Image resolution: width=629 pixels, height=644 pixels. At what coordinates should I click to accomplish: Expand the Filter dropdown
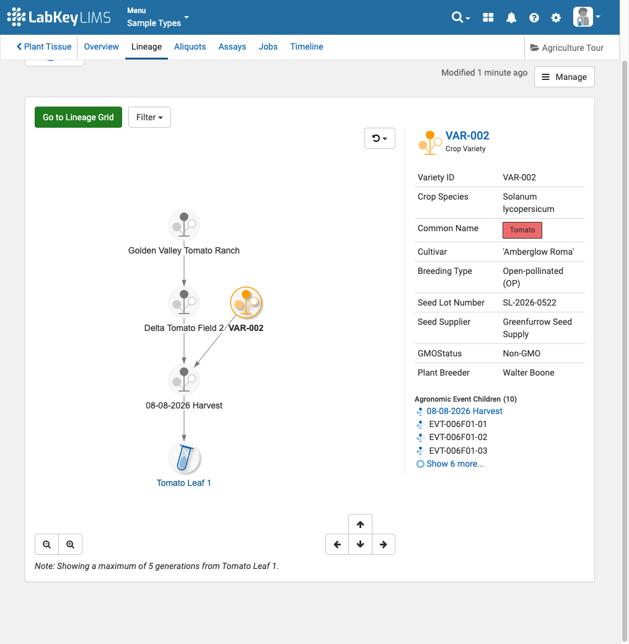tap(149, 118)
